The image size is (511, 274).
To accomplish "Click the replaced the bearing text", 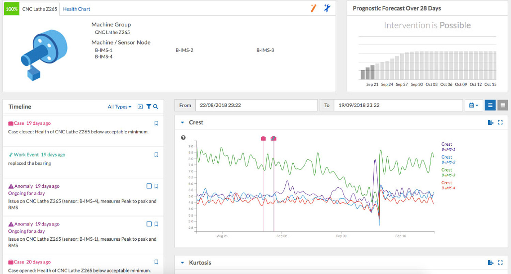I will click(x=30, y=163).
